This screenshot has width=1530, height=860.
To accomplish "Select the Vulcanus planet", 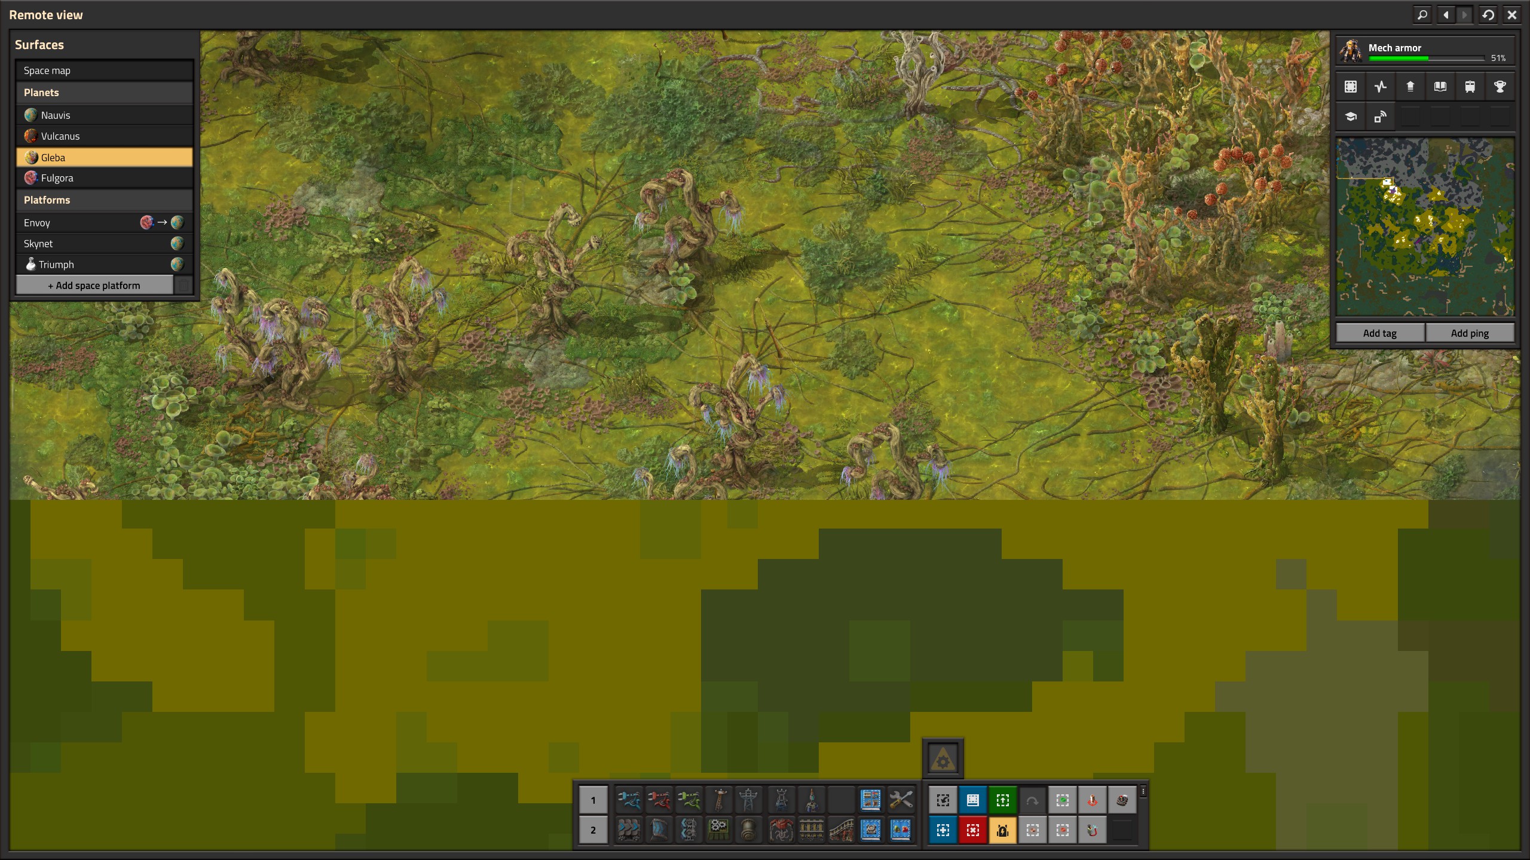I will click(x=105, y=136).
